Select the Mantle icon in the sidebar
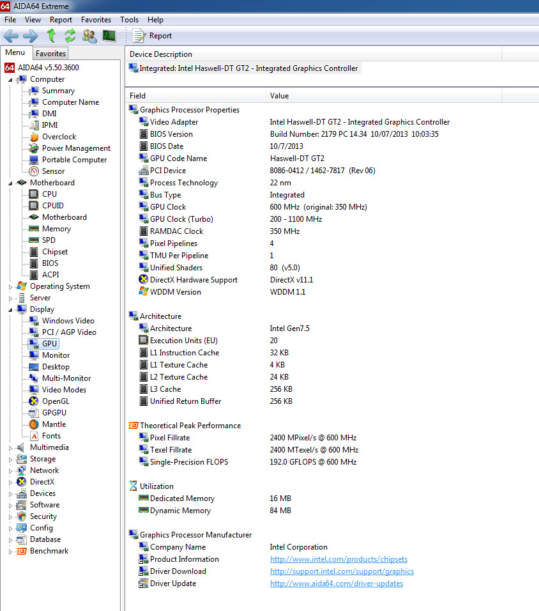 pos(34,424)
